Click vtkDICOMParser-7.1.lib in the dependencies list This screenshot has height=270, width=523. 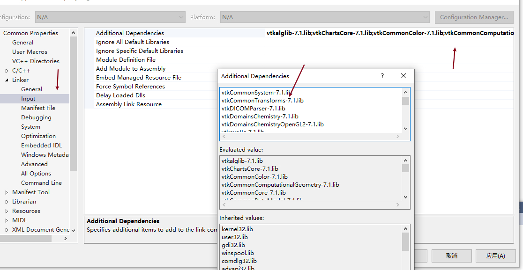(253, 108)
